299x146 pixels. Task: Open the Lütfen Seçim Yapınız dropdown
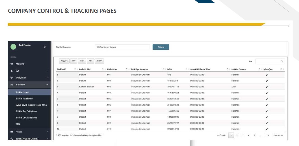122,47
